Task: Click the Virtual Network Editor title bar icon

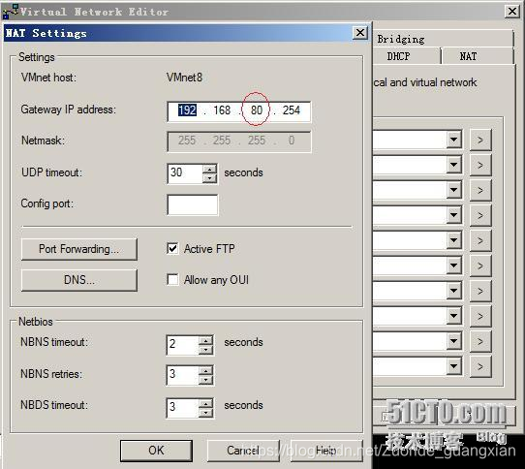Action: (10, 11)
